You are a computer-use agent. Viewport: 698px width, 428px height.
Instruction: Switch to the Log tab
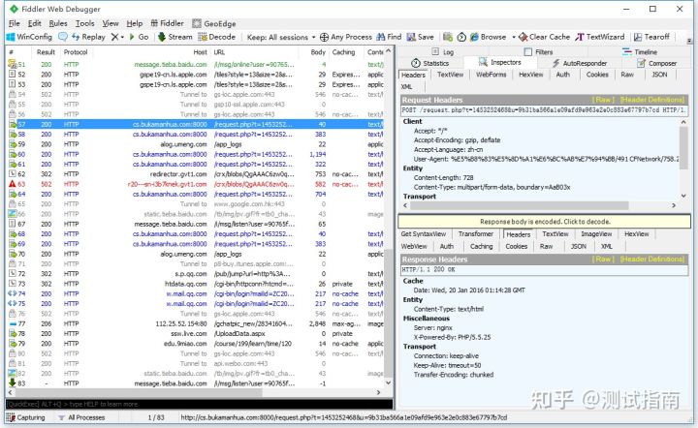442,52
